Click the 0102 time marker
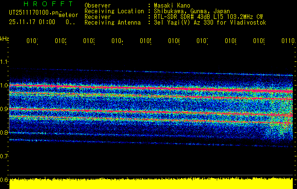This screenshot has height=189, width=297. 60,41
